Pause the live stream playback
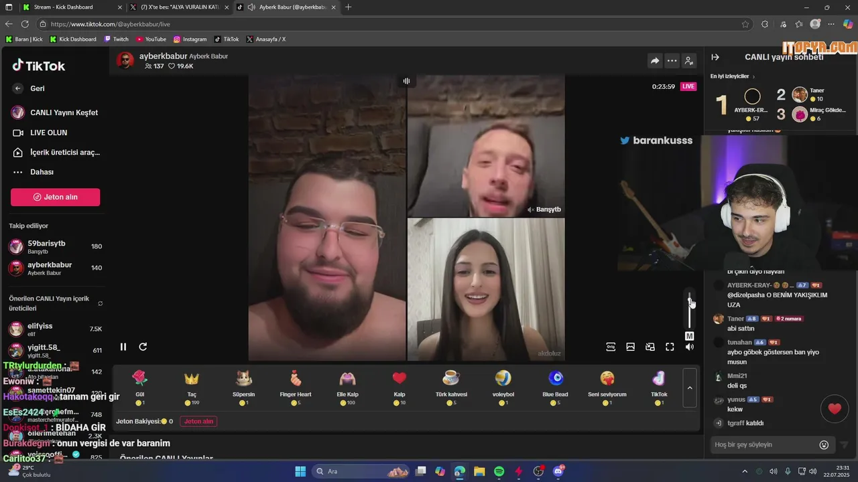 [123, 347]
